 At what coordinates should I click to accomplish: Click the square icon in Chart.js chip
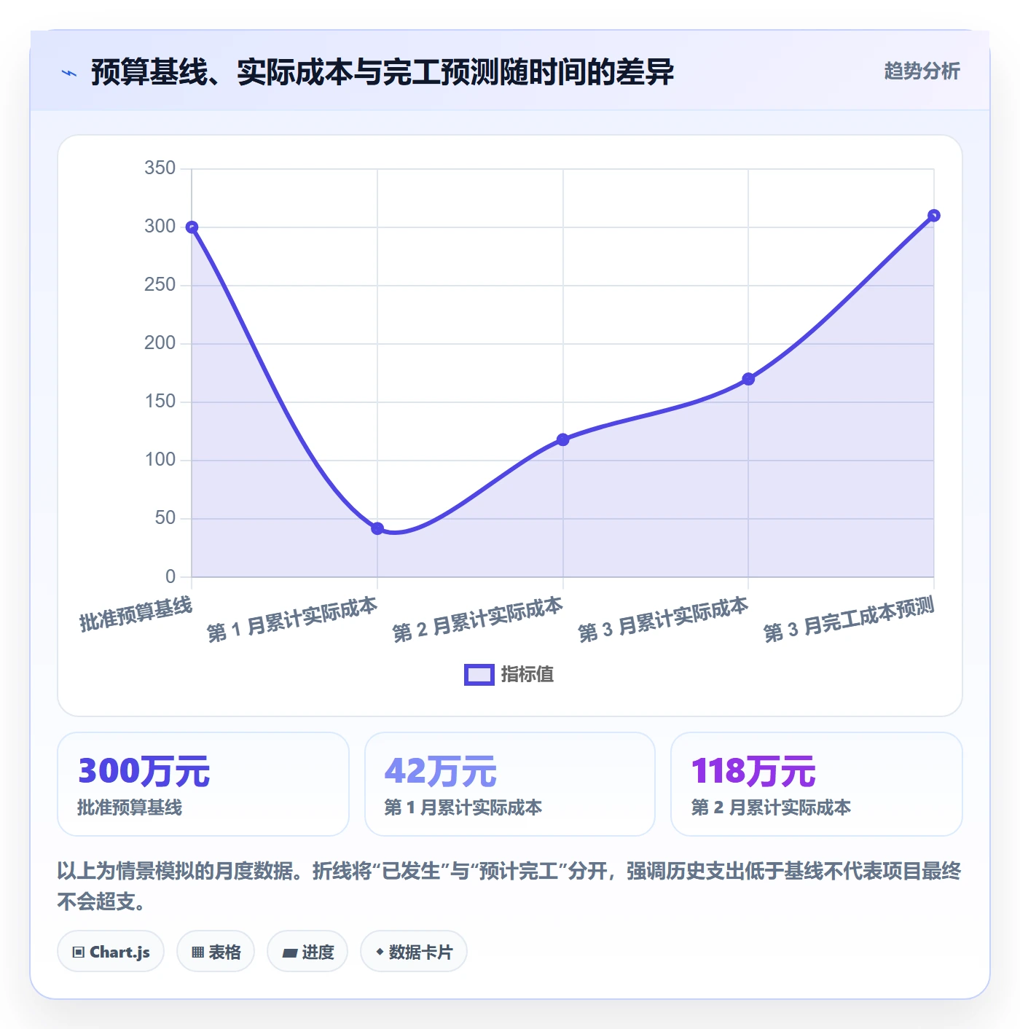(x=79, y=952)
